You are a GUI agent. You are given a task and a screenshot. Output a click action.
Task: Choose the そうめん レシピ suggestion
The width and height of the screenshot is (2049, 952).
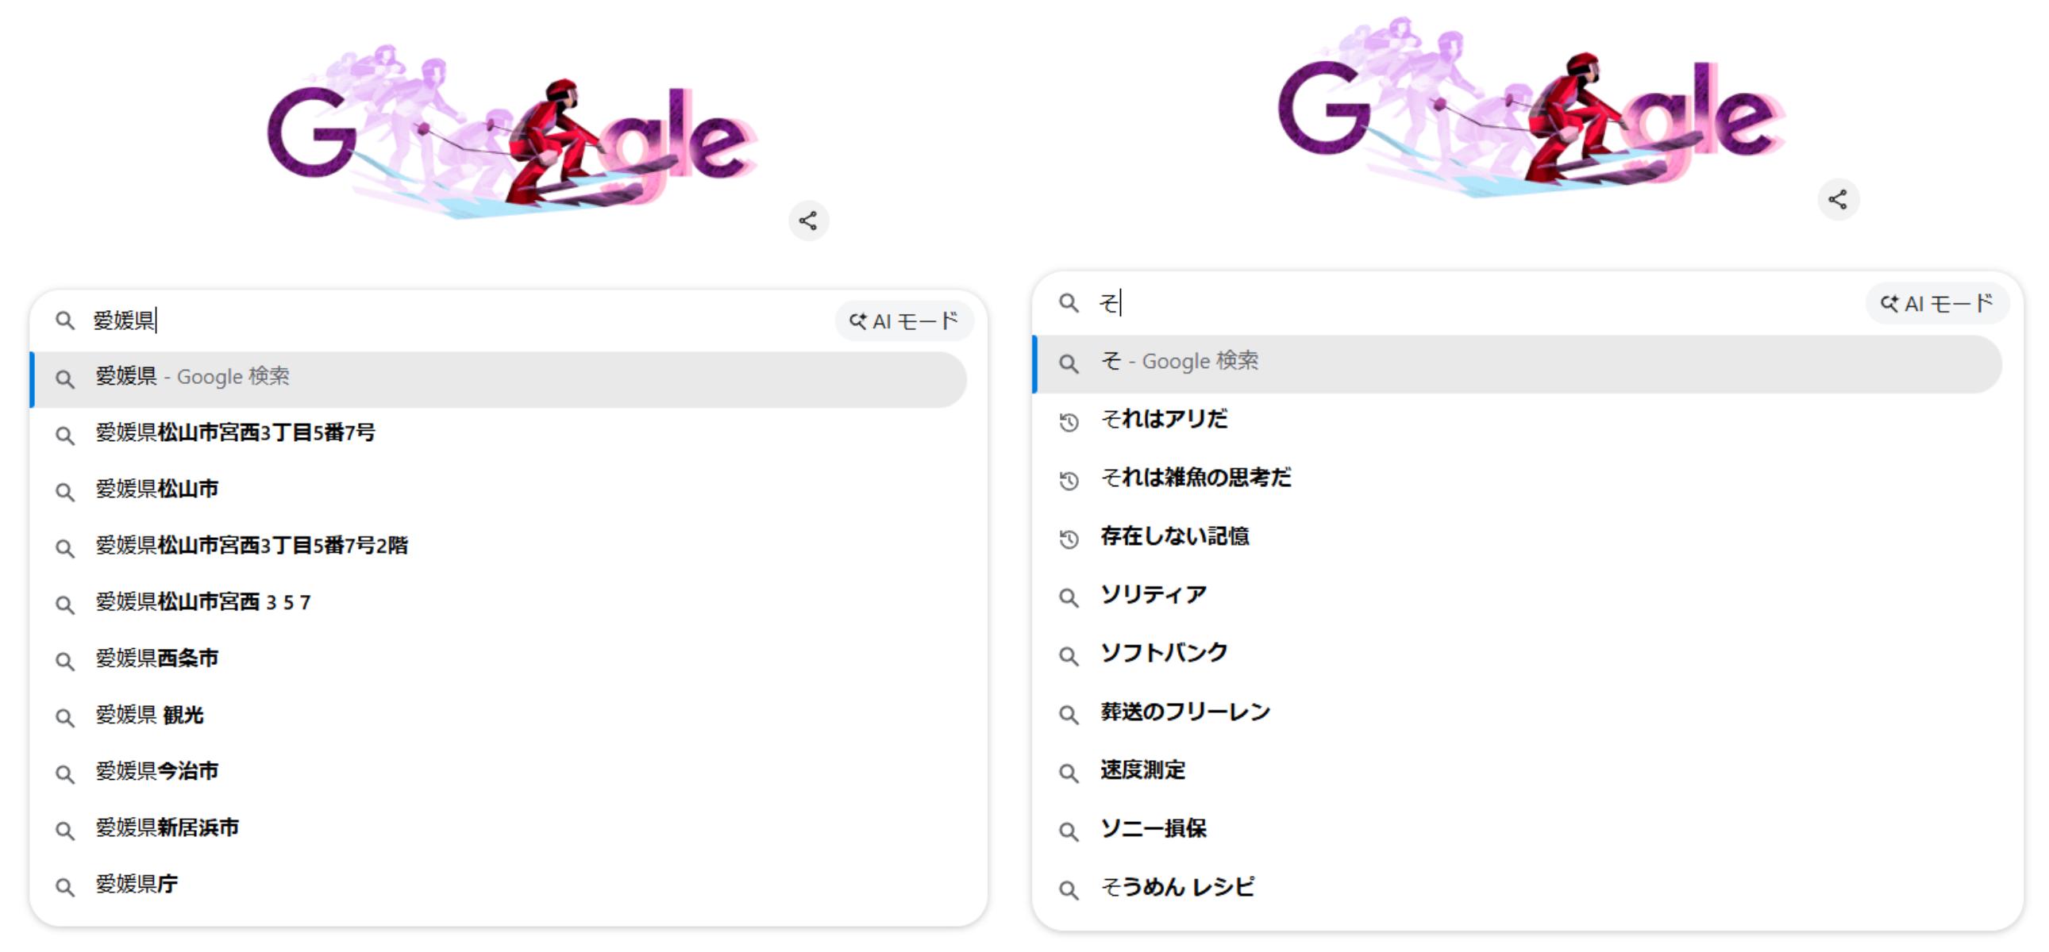point(1177,887)
